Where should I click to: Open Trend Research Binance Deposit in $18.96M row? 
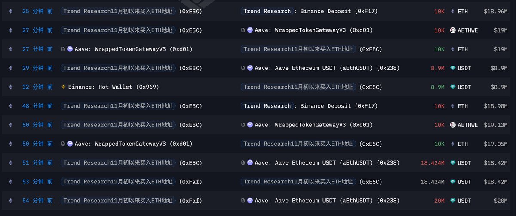pos(310,12)
